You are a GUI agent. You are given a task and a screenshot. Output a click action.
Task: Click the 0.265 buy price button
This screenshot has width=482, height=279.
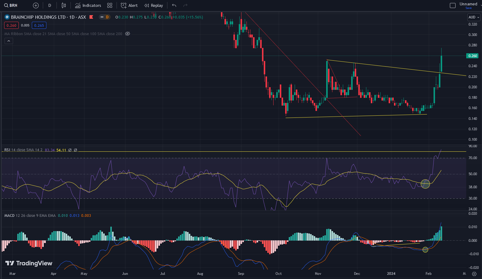39,25
